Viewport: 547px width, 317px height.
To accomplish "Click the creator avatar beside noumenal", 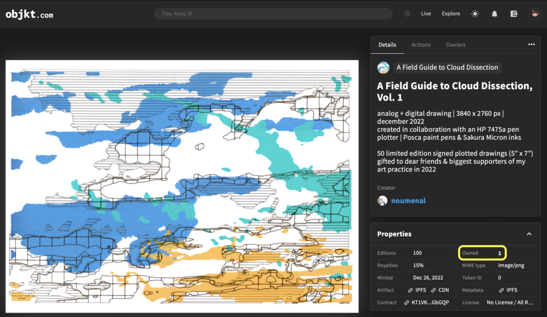I will pyautogui.click(x=382, y=201).
